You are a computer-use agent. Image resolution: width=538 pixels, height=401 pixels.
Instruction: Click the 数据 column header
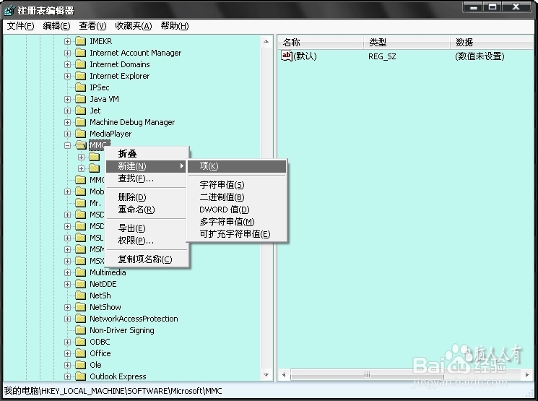pos(493,43)
